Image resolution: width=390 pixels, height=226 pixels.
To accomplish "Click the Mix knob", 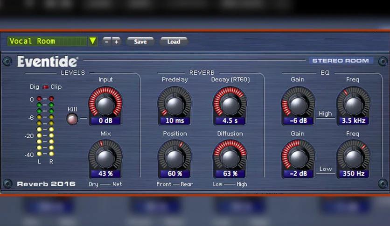I will coord(105,159).
